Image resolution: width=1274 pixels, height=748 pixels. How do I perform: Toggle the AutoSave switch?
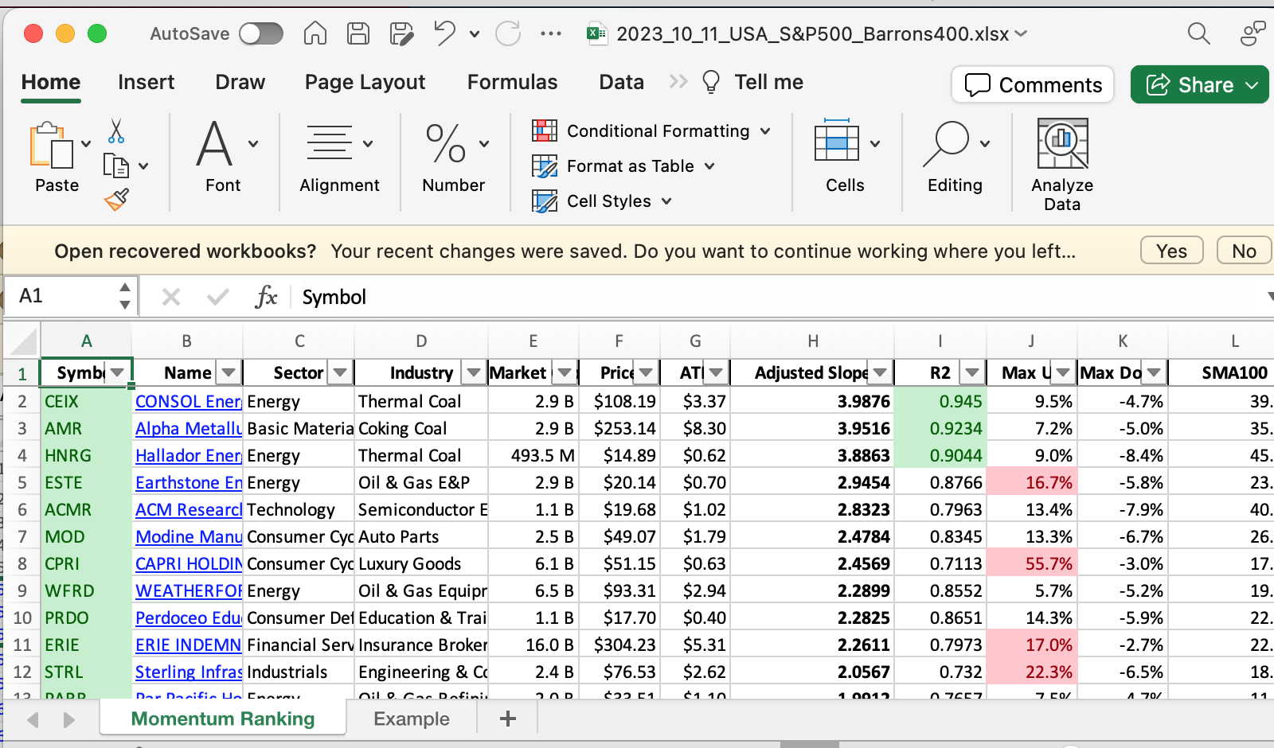(x=261, y=33)
